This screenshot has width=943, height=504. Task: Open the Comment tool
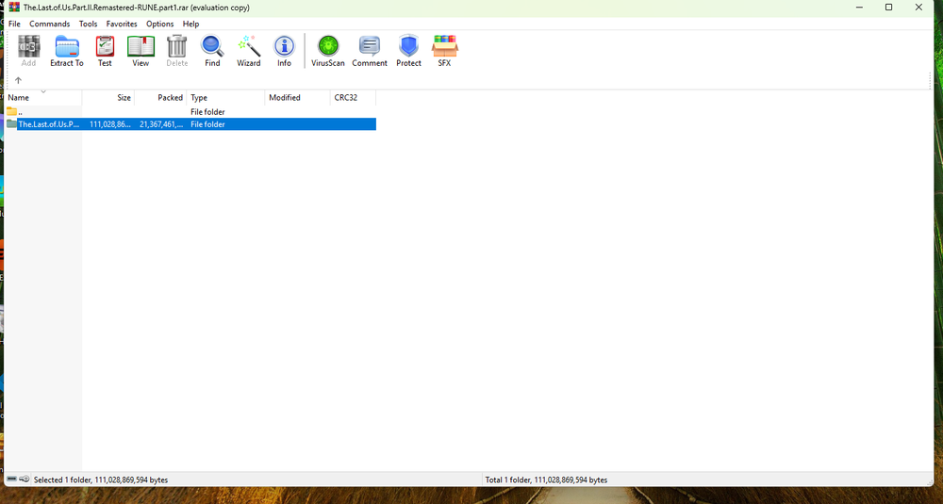click(x=370, y=51)
